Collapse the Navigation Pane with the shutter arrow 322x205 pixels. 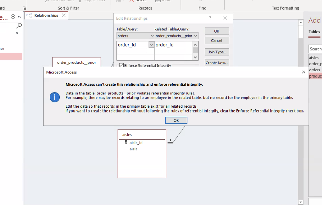click(19, 17)
